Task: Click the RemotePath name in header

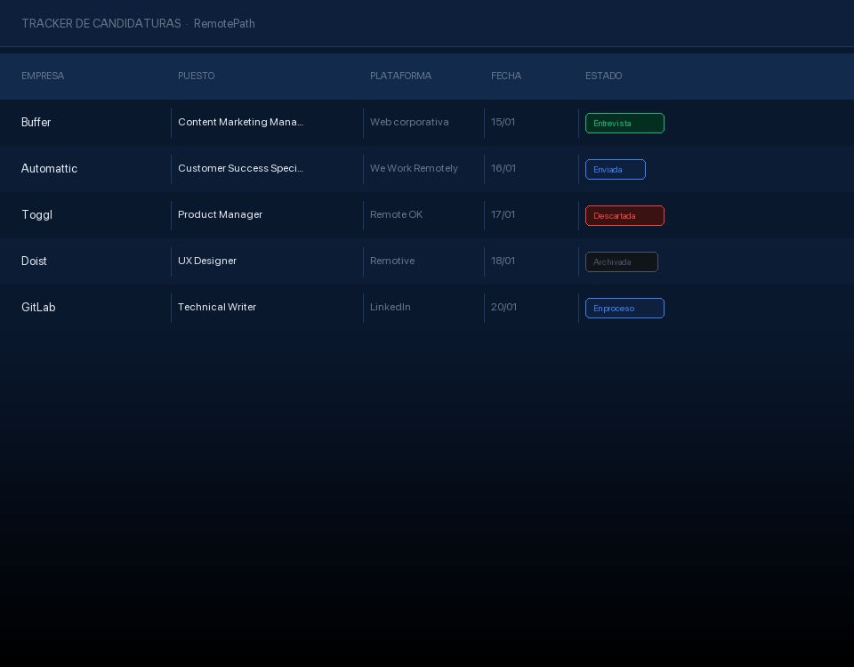Action: (x=224, y=23)
